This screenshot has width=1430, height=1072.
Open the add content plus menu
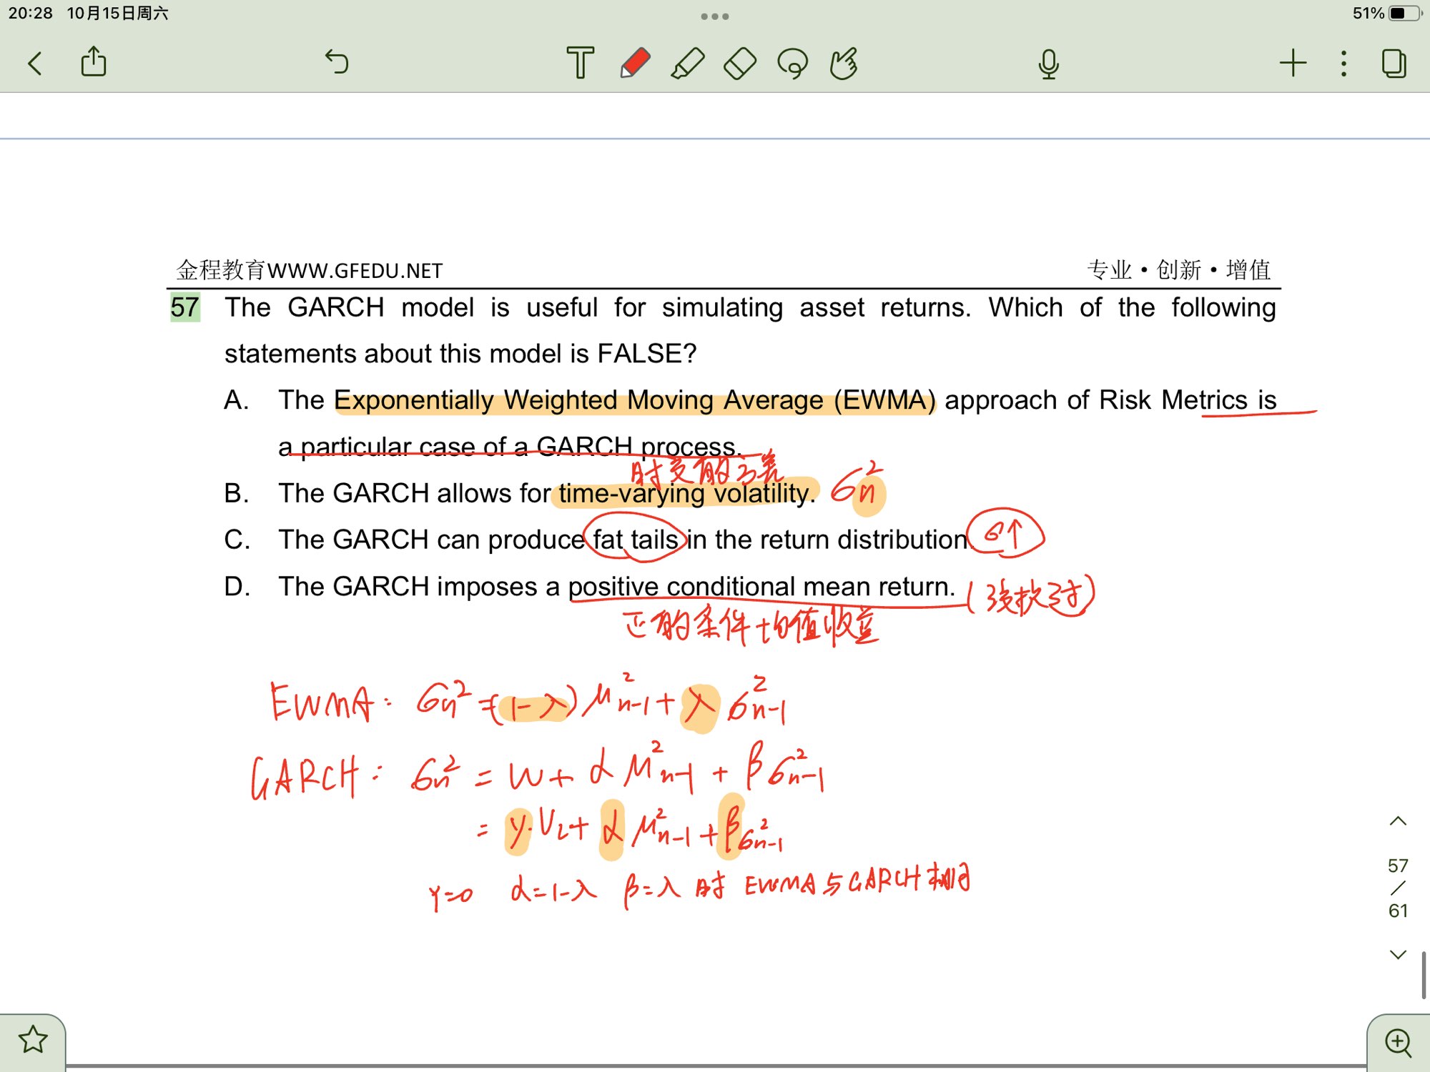click(1293, 63)
